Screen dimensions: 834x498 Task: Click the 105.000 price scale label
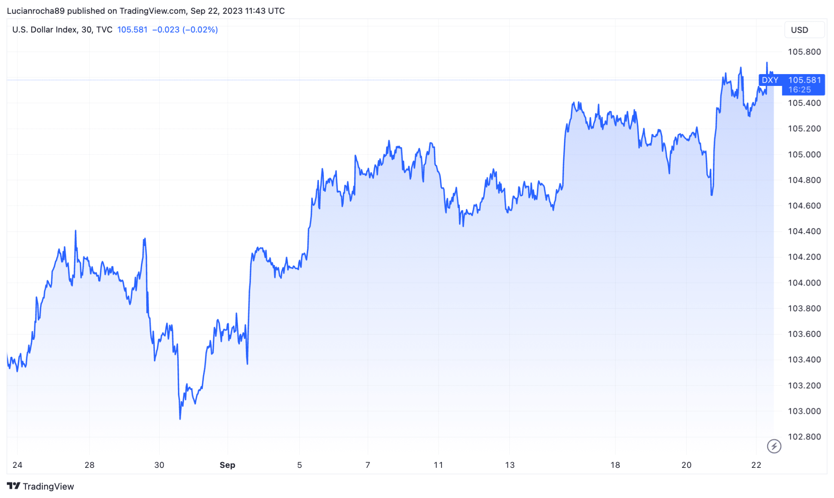click(x=804, y=154)
